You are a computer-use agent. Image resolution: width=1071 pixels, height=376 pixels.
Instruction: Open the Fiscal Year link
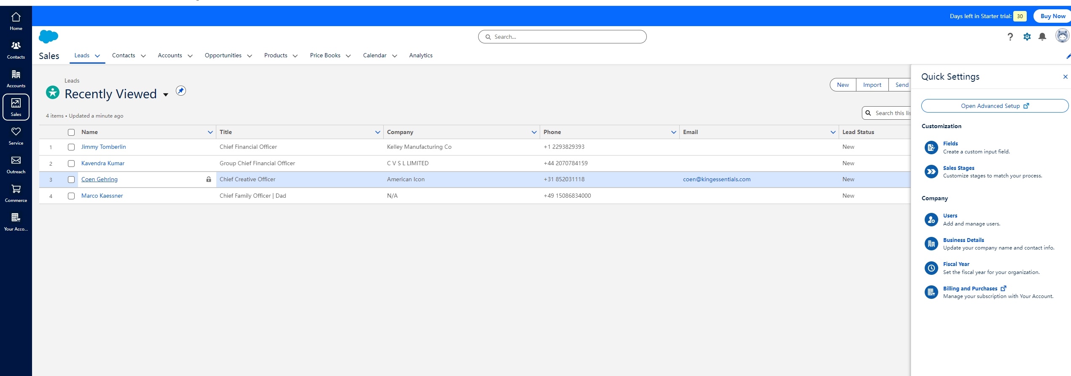tap(956, 264)
